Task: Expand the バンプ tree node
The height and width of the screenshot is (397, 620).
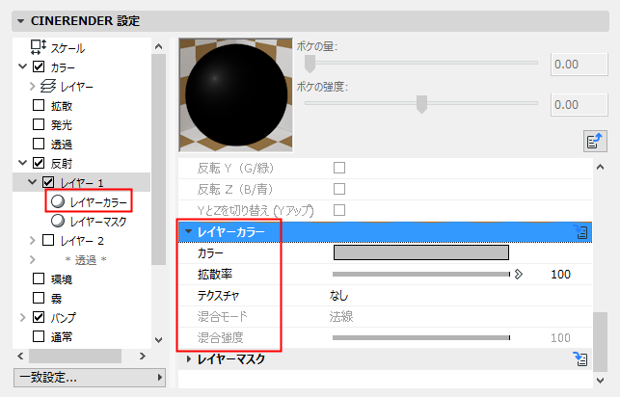Action: [x=22, y=317]
